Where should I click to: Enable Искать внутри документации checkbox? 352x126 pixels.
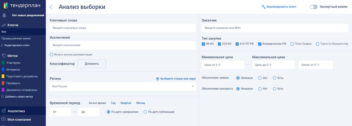coord(51,55)
